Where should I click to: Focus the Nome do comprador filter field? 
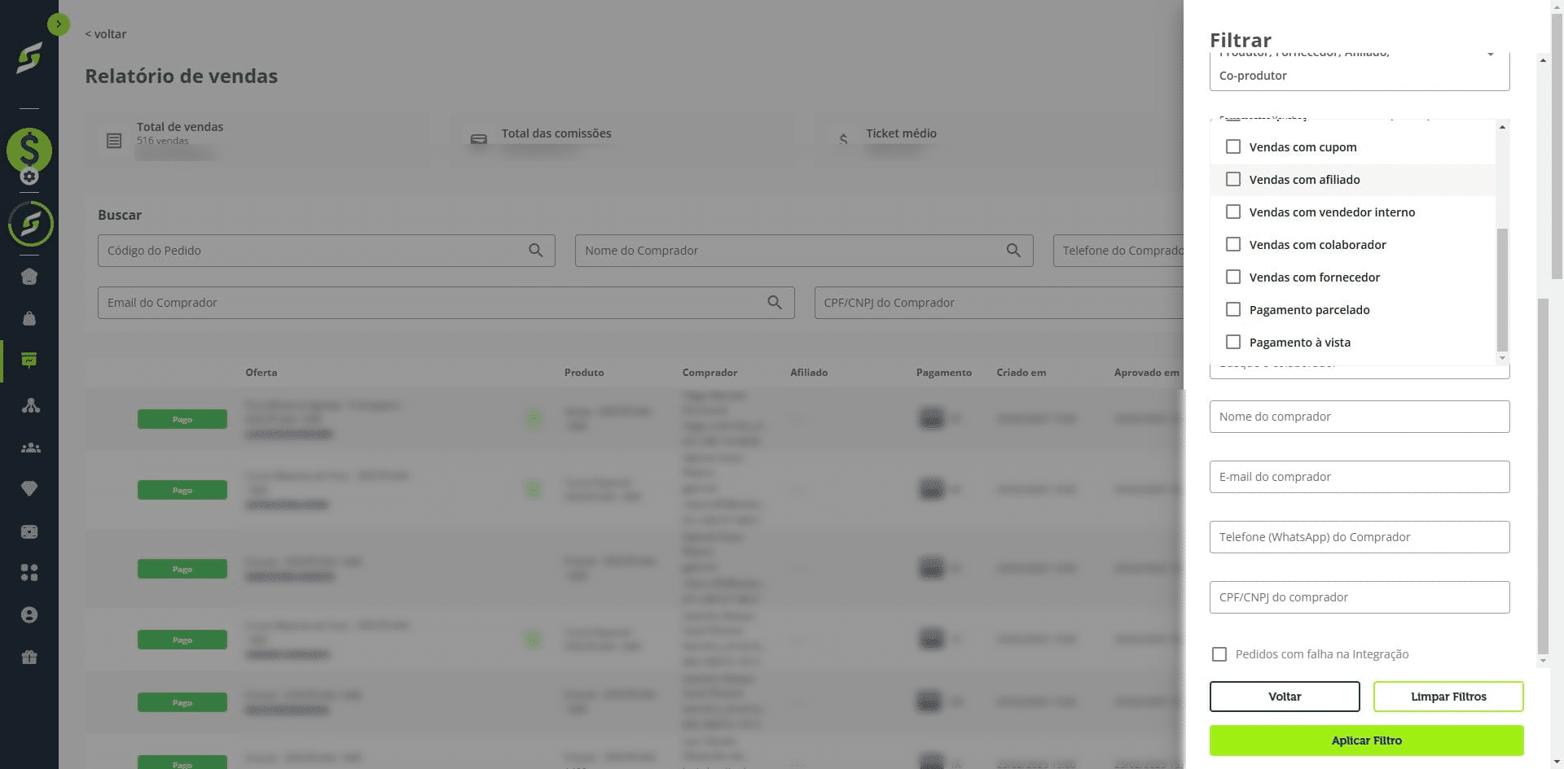coord(1360,417)
